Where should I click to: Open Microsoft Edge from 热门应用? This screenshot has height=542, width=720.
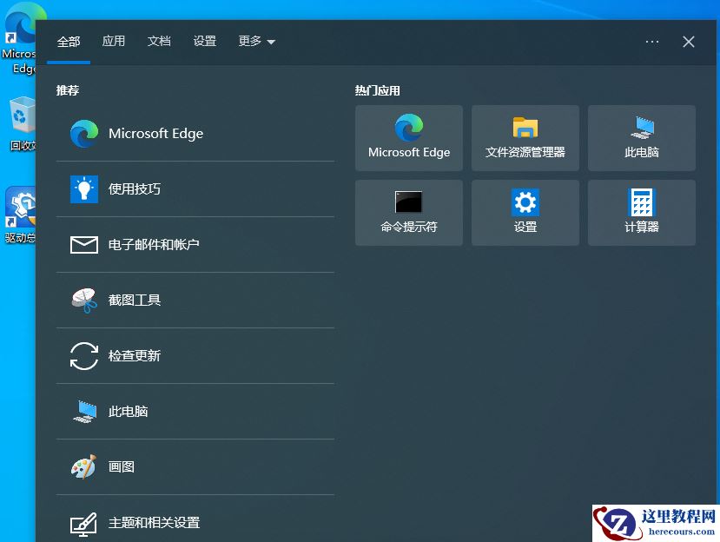click(408, 137)
